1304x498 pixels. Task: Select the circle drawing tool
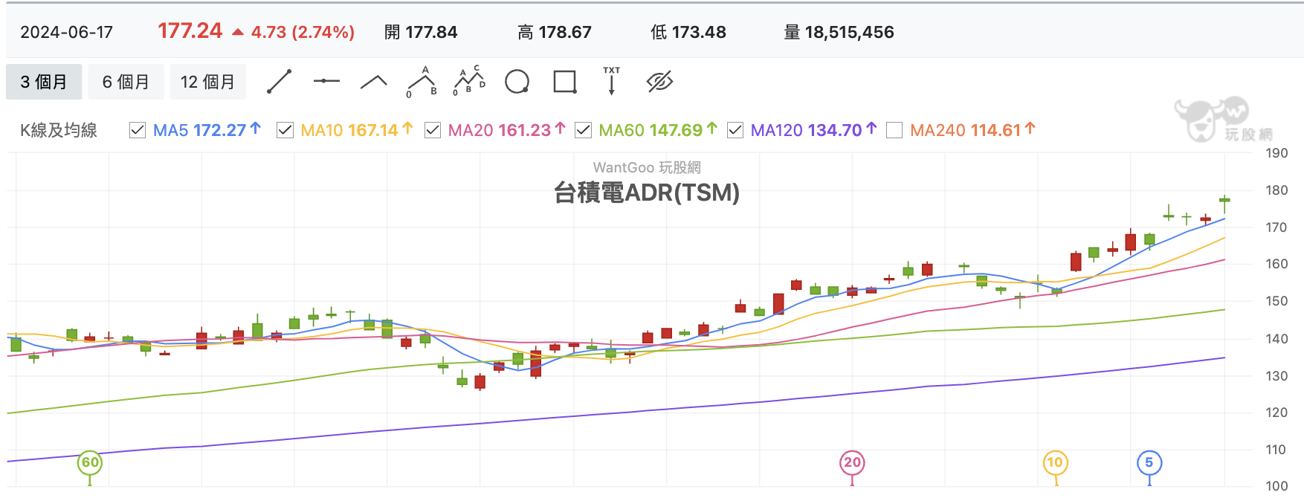pos(517,82)
